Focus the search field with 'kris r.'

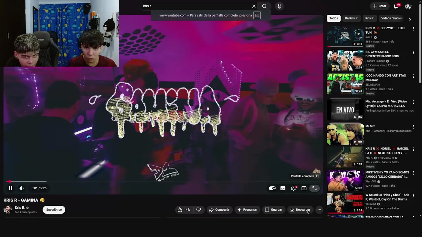click(196, 6)
